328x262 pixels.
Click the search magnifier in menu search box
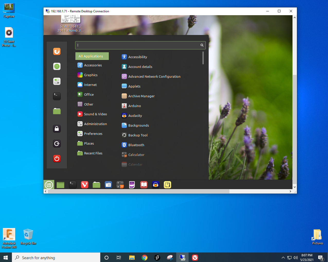tap(202, 45)
